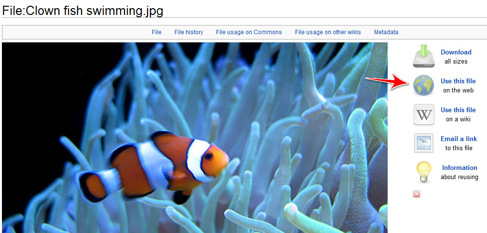Click the postage stamp email icon
The image size is (487, 233).
[x=424, y=143]
